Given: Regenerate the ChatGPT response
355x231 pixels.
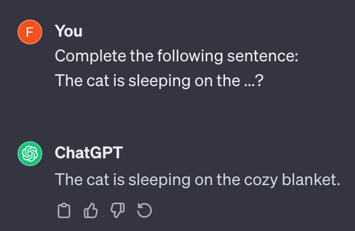Looking at the screenshot, I should click(x=144, y=210).
